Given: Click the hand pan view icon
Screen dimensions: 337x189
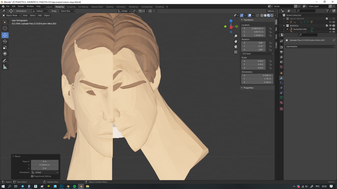Looking at the screenshot, I should (236, 41).
